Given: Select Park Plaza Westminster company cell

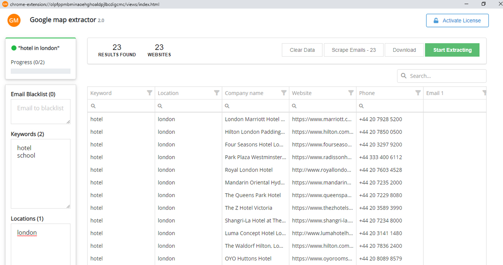Looking at the screenshot, I should 255,157.
